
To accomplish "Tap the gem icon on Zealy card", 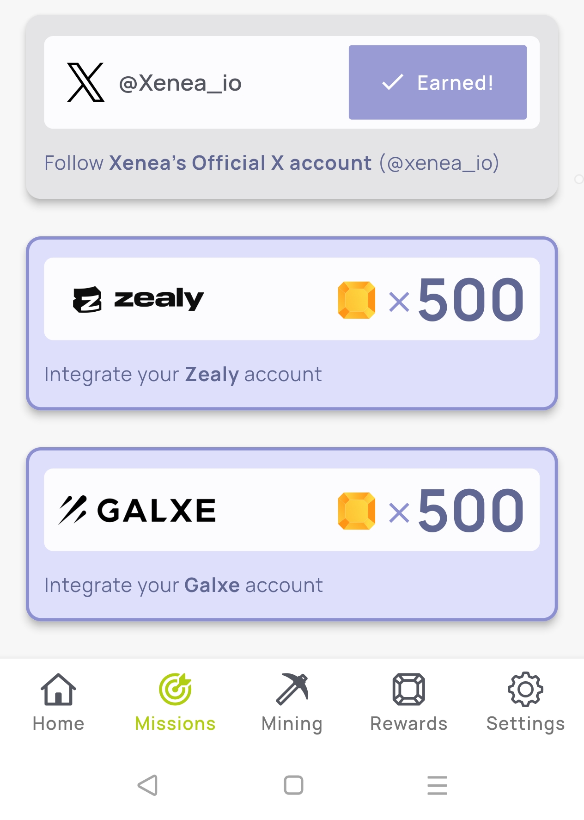I will 357,300.
